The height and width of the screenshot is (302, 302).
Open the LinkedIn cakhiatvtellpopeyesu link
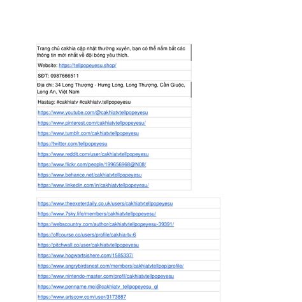(93, 185)
